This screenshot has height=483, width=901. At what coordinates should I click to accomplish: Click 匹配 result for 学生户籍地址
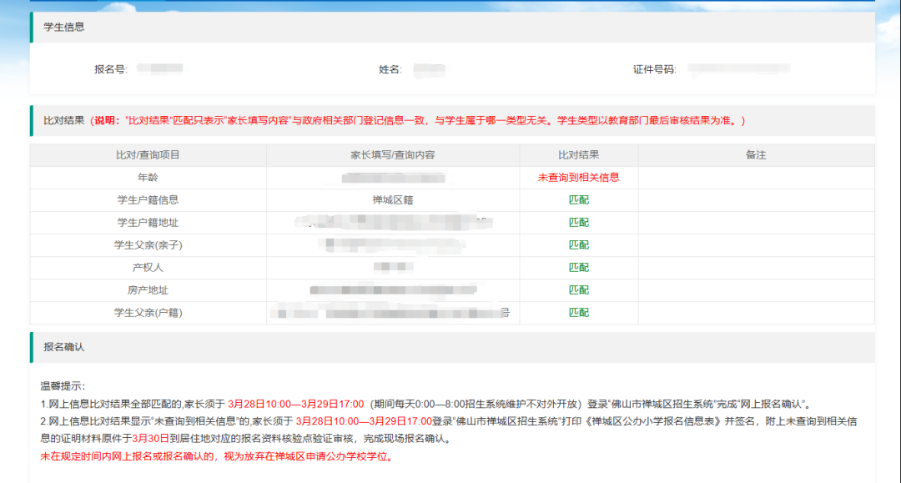tap(579, 222)
